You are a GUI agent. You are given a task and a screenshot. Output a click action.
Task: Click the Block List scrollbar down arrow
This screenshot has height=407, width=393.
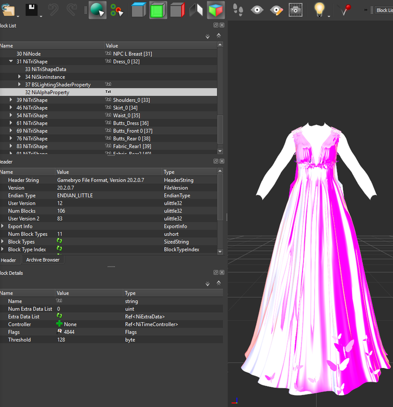(220, 151)
